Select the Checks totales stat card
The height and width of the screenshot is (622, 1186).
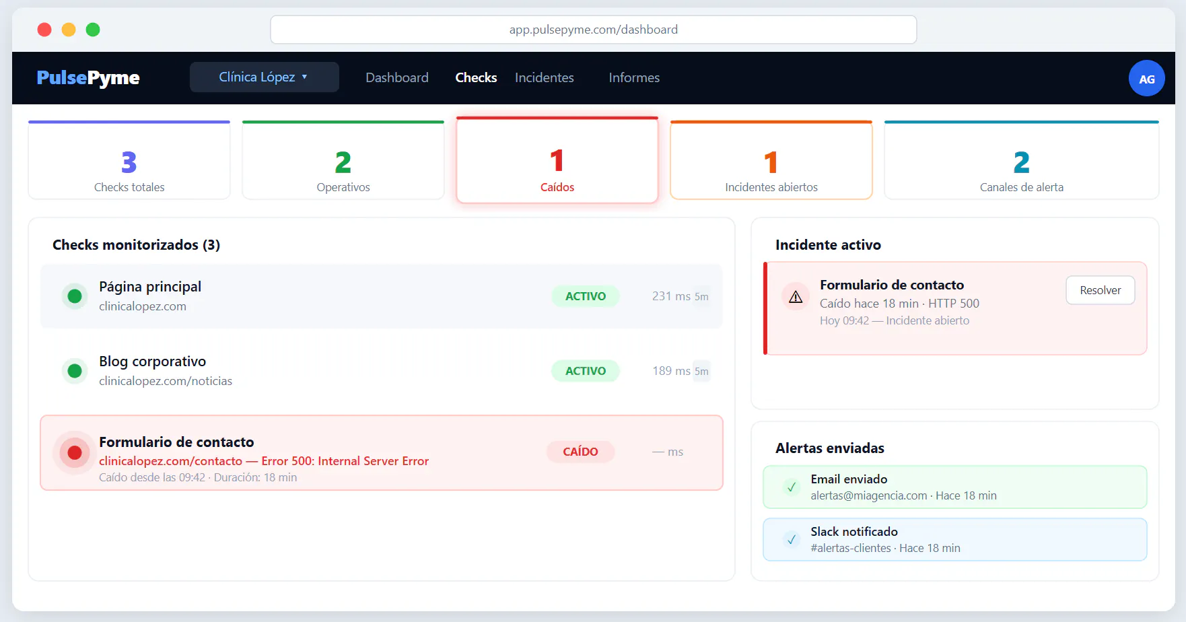(x=129, y=160)
